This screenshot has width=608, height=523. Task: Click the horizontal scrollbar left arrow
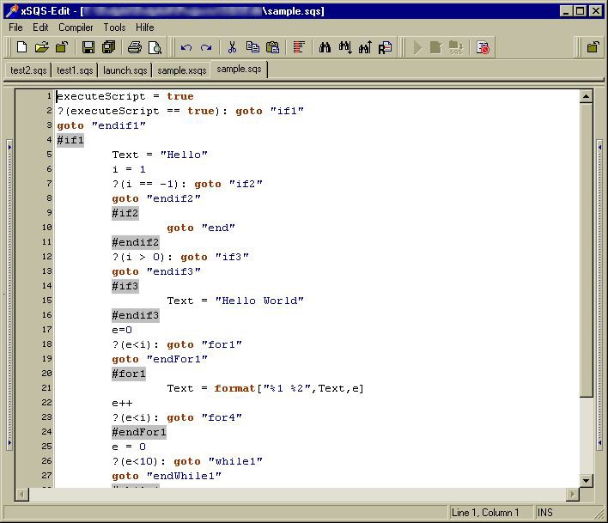coord(22,495)
